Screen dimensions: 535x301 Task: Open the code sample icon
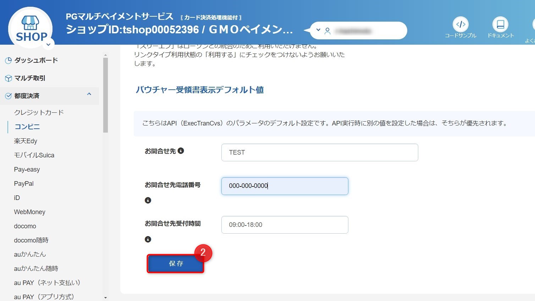pyautogui.click(x=460, y=24)
